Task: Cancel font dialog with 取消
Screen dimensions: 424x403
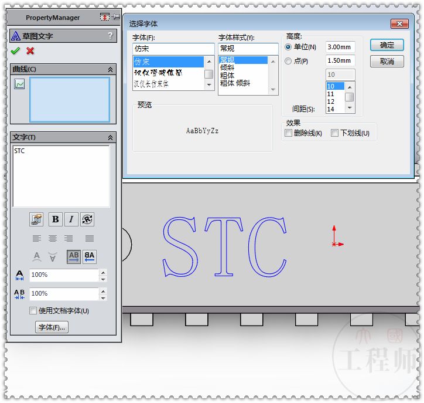Action: tap(387, 61)
